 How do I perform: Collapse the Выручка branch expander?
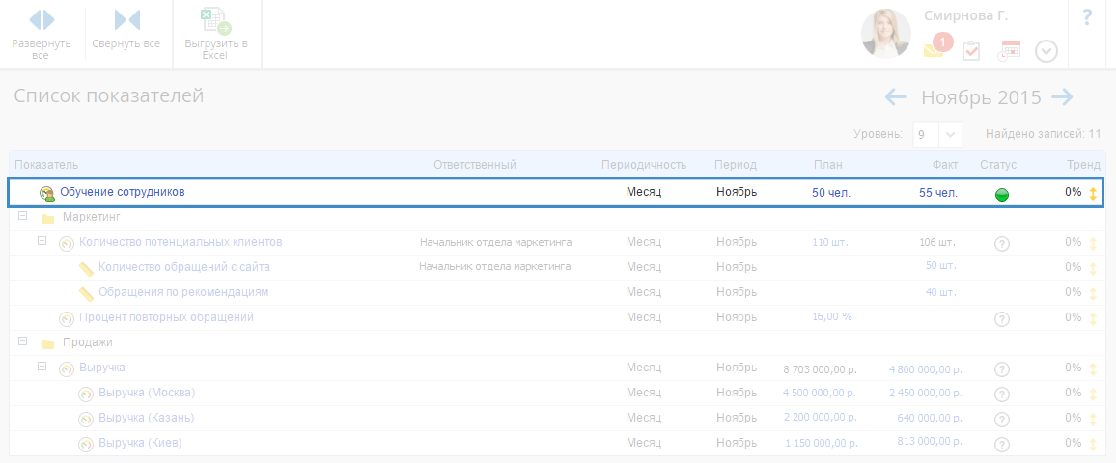pyautogui.click(x=42, y=367)
